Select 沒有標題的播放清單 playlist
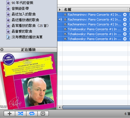130x118 pixels. point(27,37)
